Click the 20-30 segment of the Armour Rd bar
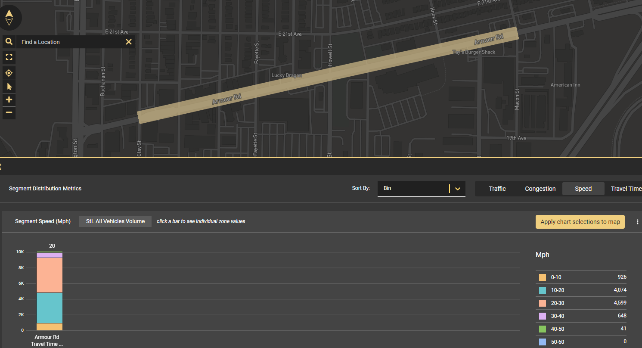This screenshot has height=348, width=642. pyautogui.click(x=50, y=275)
